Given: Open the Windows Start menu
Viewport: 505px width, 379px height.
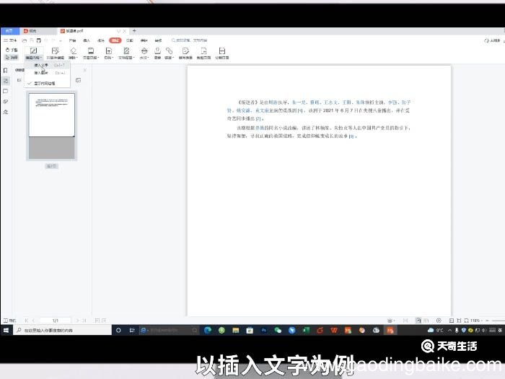Looking at the screenshot, I should coord(6,330).
